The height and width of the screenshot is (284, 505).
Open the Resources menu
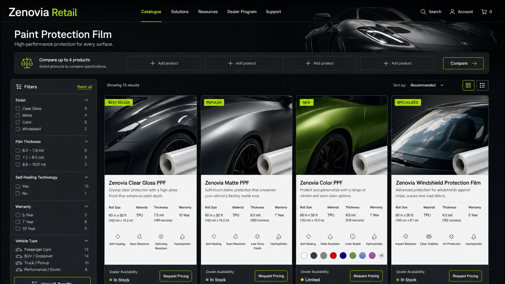click(x=208, y=12)
